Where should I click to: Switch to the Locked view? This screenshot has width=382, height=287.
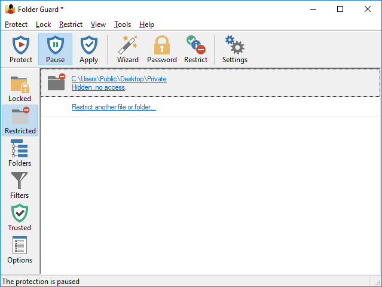click(x=20, y=88)
